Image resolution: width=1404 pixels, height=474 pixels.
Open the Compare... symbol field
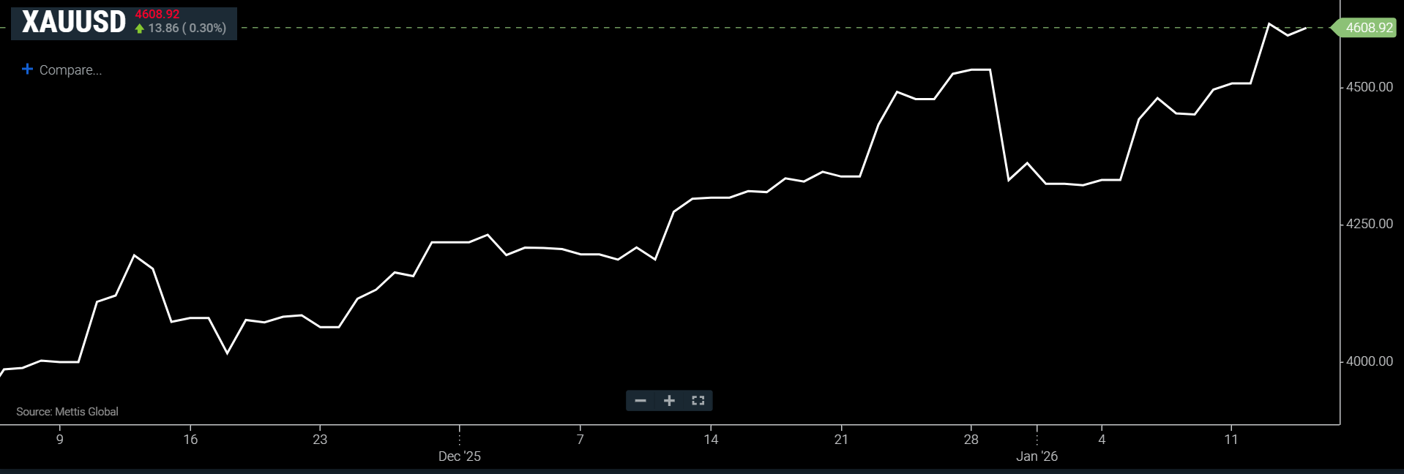point(70,70)
